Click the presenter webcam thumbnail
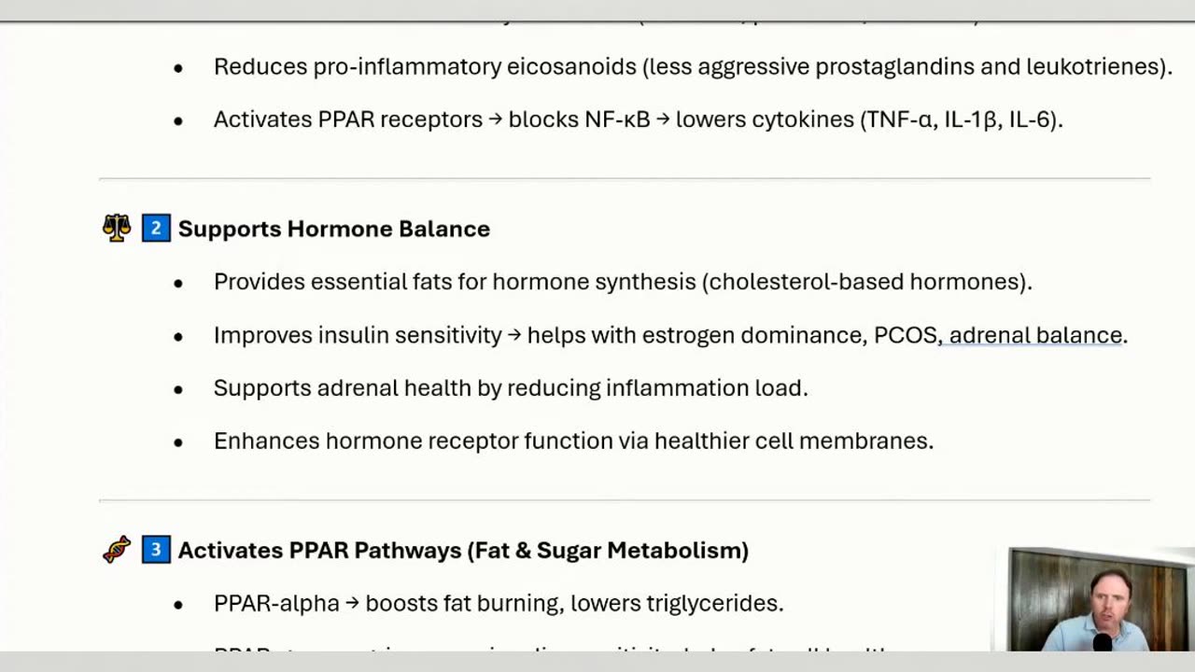This screenshot has width=1195, height=672. coord(1098,598)
